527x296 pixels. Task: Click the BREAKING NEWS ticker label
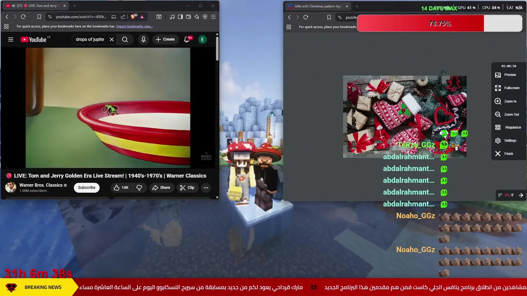(x=43, y=287)
